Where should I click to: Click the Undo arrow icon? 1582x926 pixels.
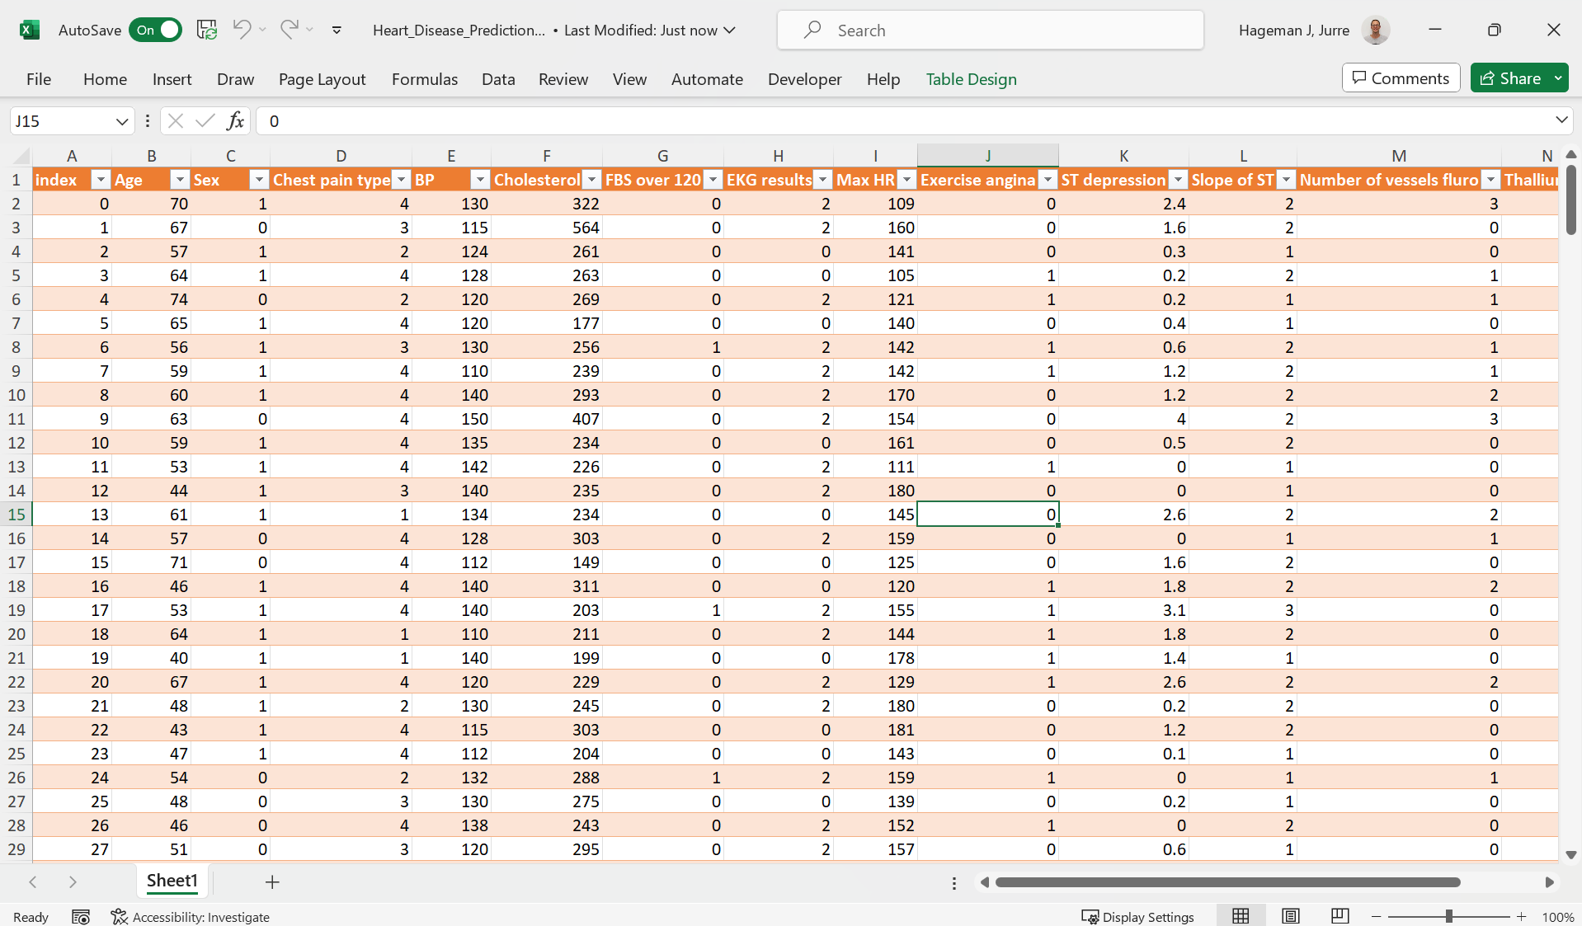click(241, 30)
